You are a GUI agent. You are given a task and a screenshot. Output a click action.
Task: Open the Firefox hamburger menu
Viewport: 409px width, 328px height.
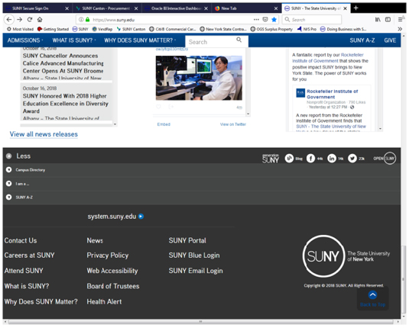point(401,20)
